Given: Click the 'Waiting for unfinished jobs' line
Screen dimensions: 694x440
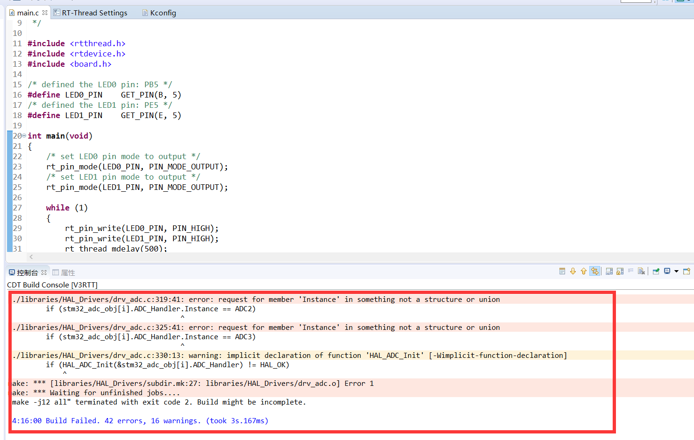Looking at the screenshot, I should click(96, 393).
